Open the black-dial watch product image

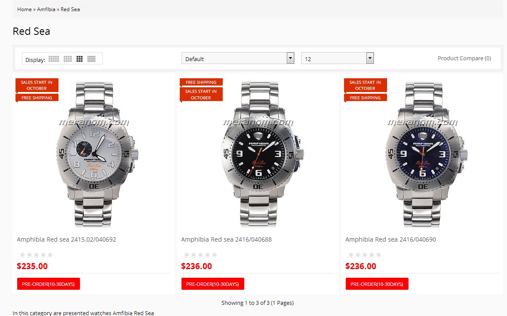point(258,155)
